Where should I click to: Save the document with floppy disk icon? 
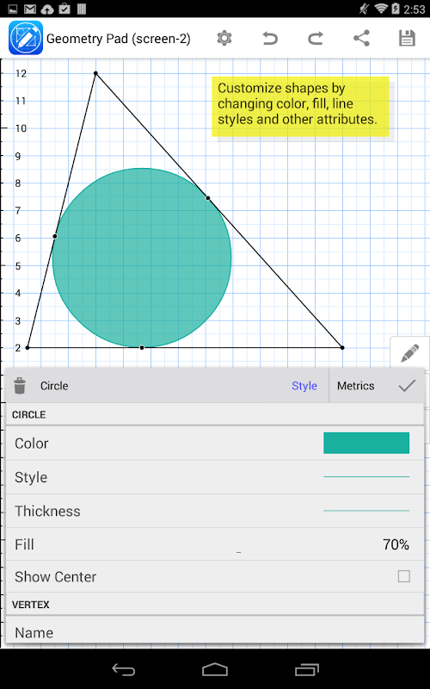[407, 38]
